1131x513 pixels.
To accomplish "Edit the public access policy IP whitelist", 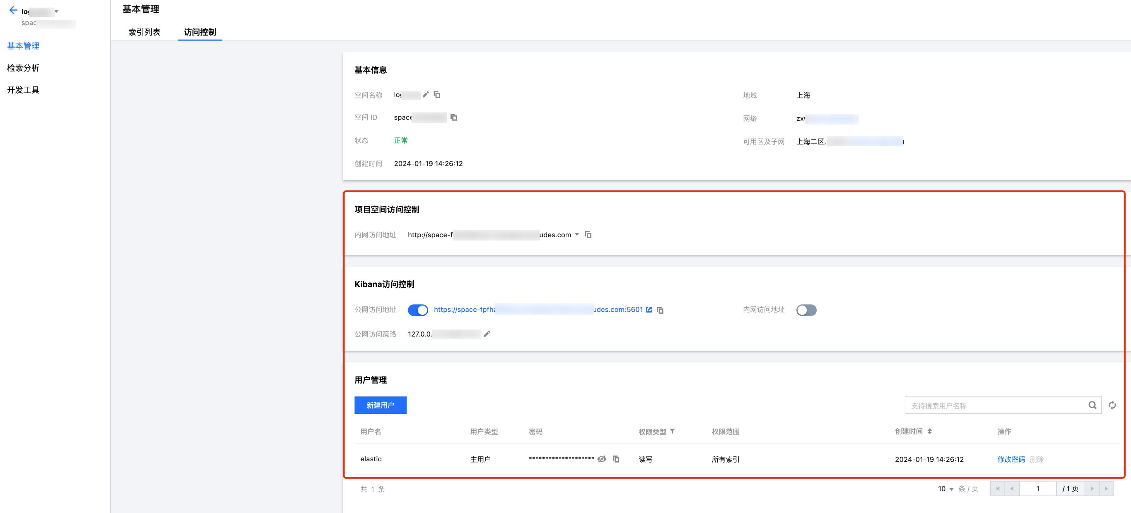I will [487, 334].
